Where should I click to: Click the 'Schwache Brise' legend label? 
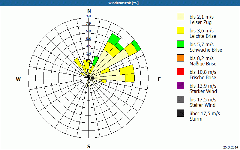coord(206,50)
